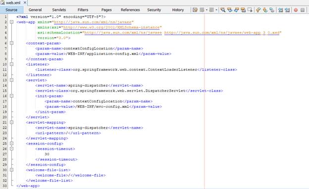Jump to the last edit location icon
The height and width of the screenshot is (189, 309).
(195, 10)
